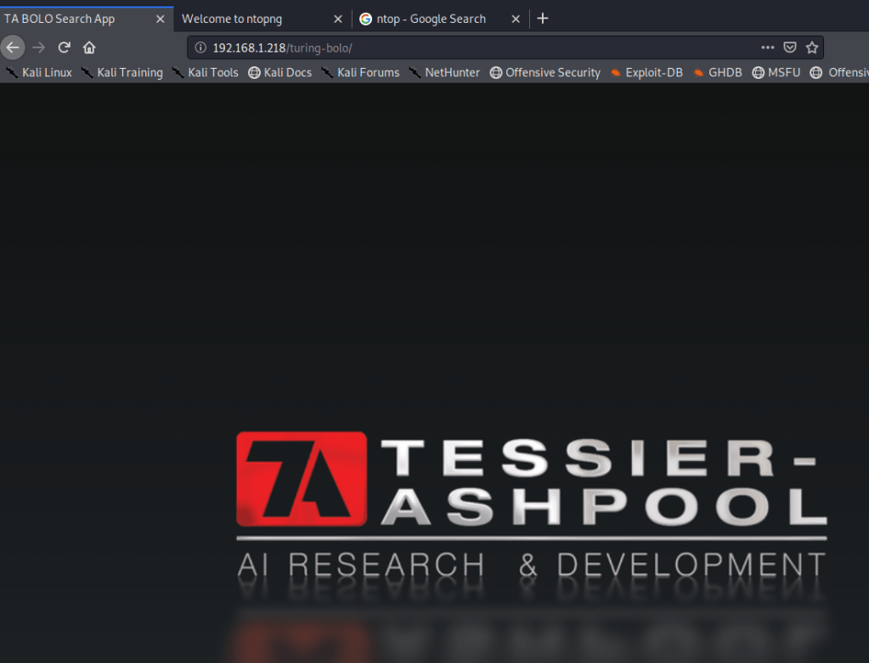
Task: Click the address bar URL field
Action: 476,48
